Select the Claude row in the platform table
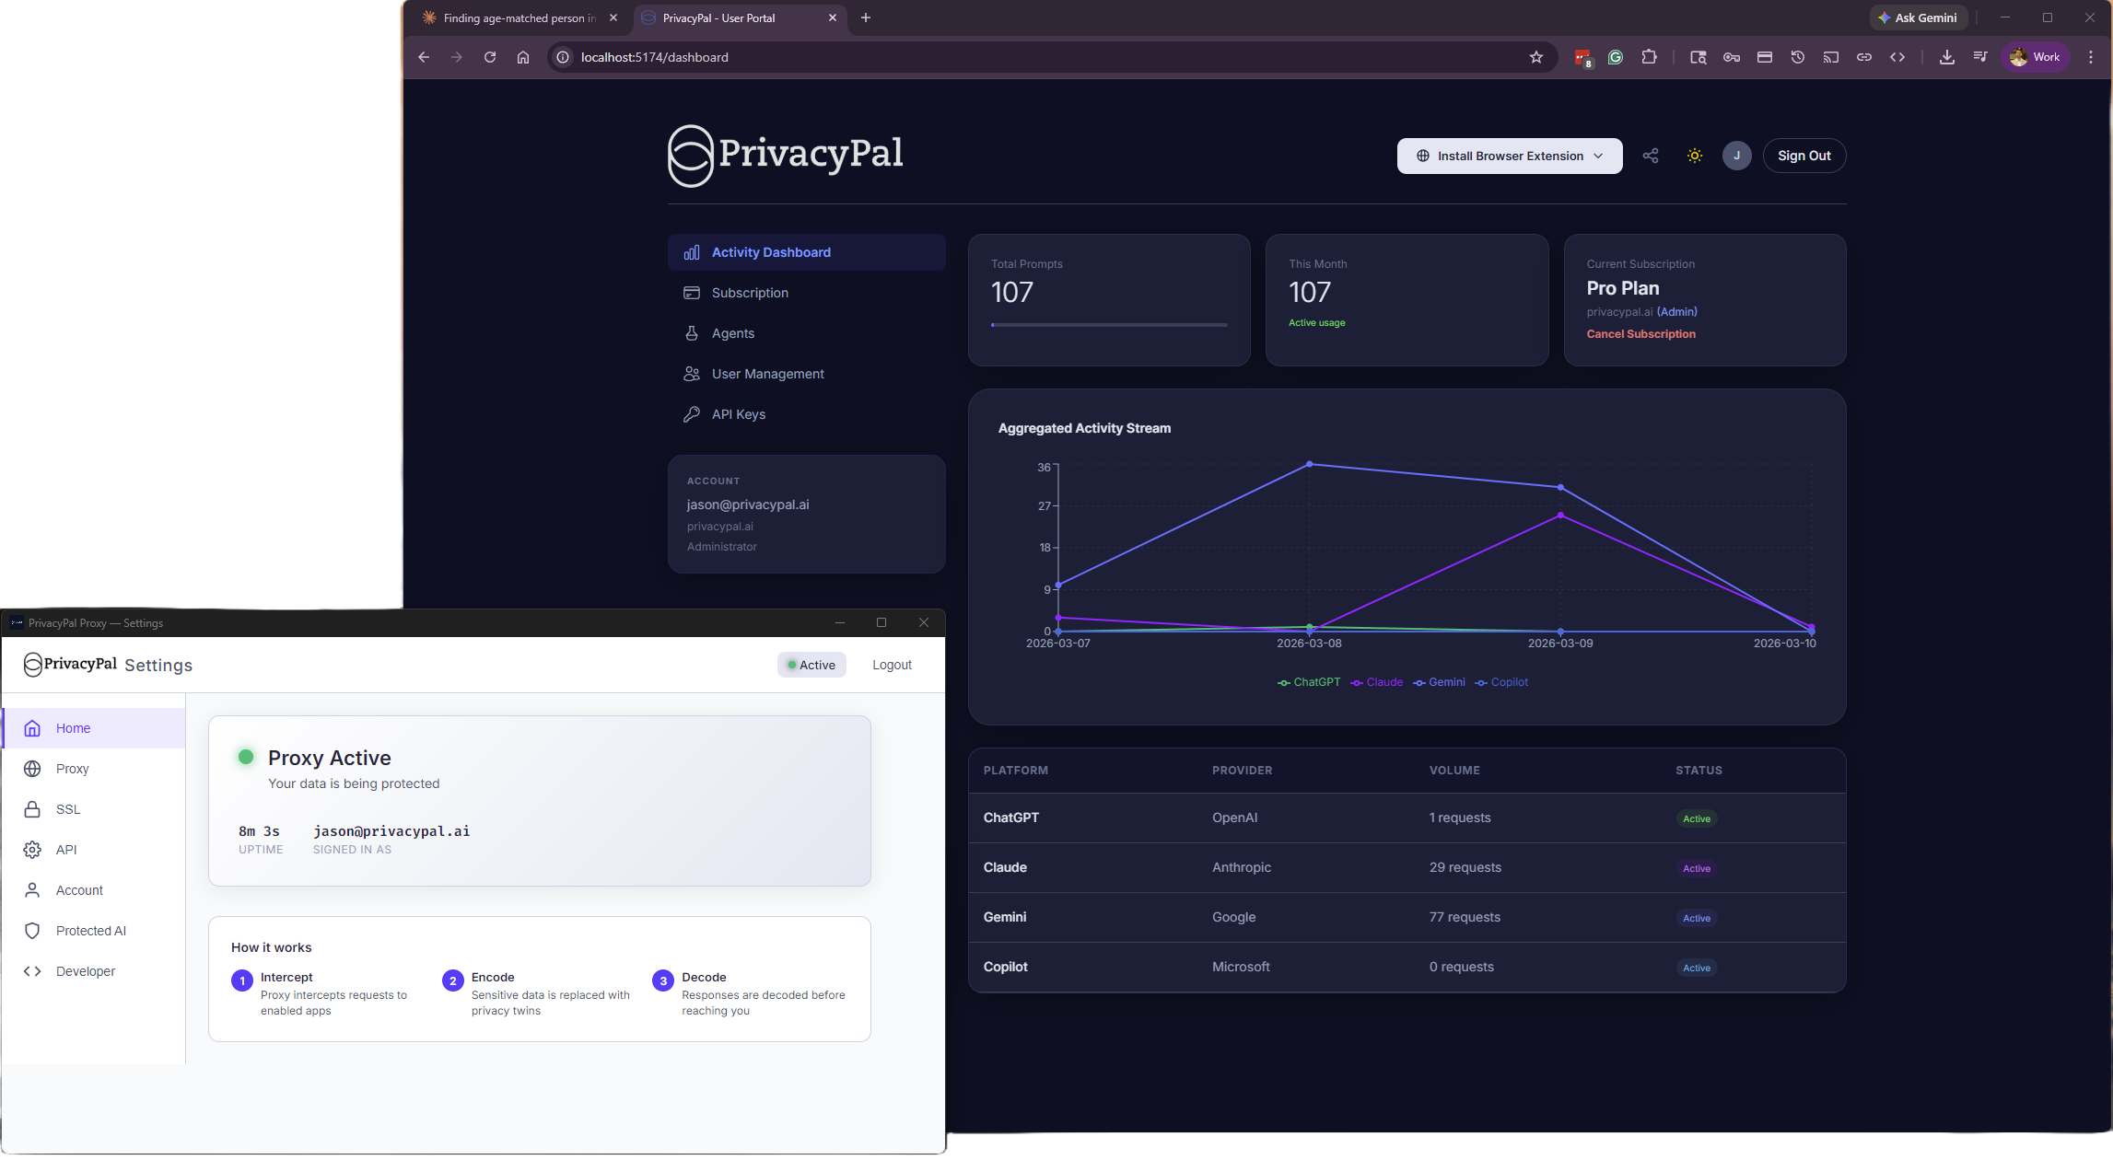The image size is (2113, 1160). [x=1407, y=867]
